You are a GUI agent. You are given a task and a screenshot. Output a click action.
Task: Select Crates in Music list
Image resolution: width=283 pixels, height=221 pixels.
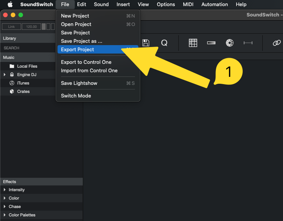23,91
